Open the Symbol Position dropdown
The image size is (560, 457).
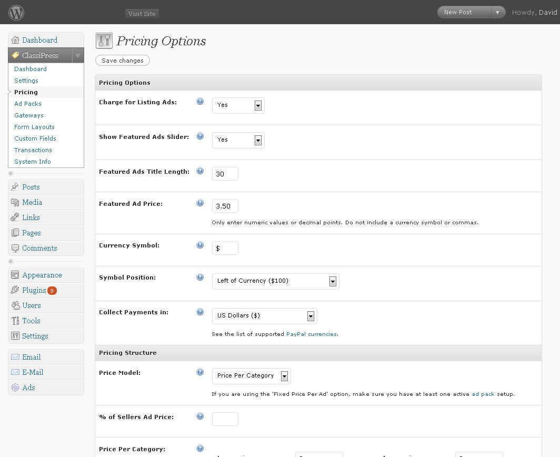[x=275, y=281]
